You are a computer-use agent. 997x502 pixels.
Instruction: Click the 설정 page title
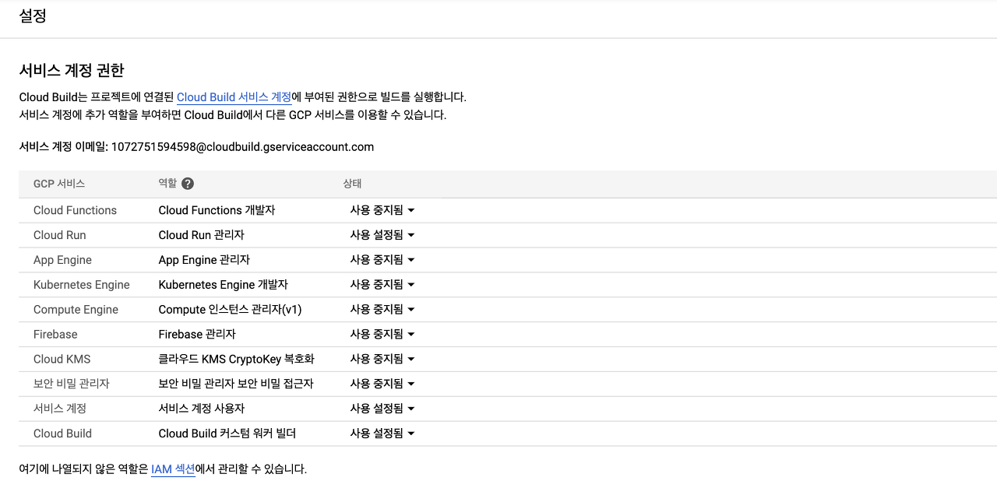pos(33,16)
